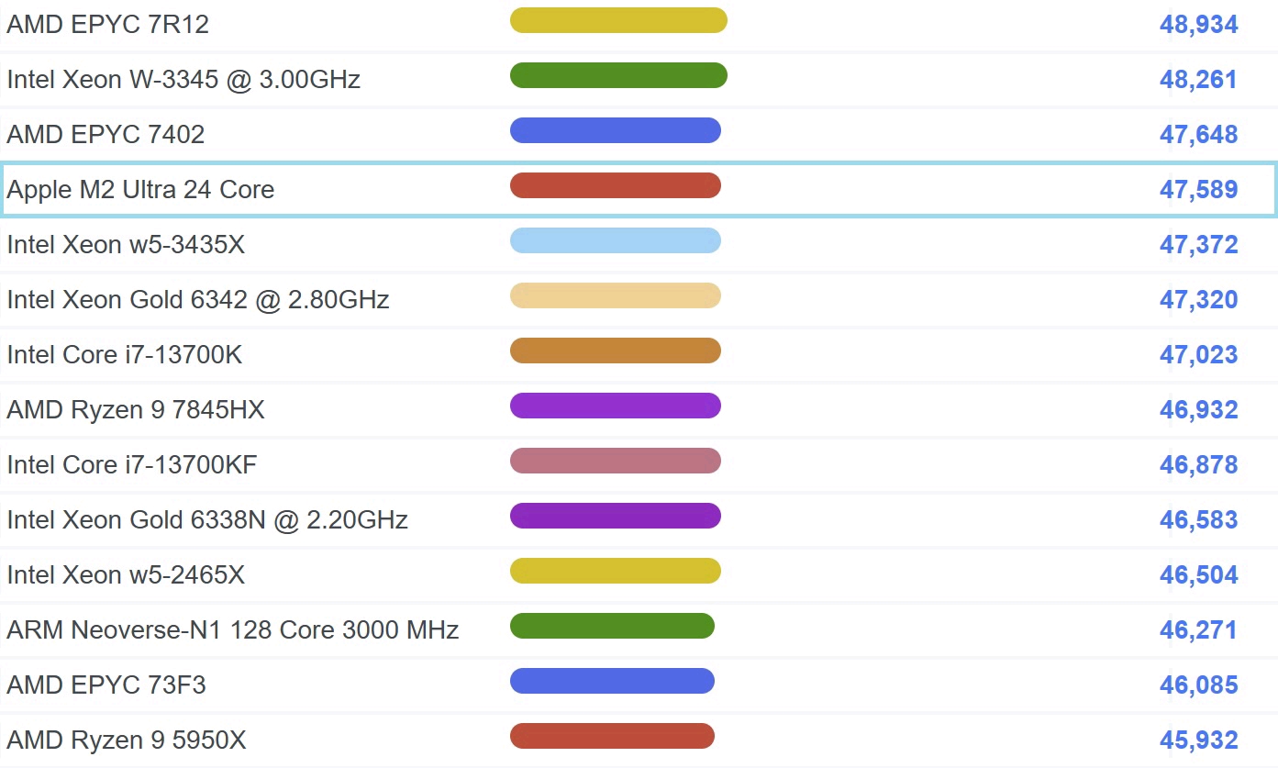The width and height of the screenshot is (1278, 768).
Task: Click the green bar for ARM Neoverse-N1
Action: [612, 626]
